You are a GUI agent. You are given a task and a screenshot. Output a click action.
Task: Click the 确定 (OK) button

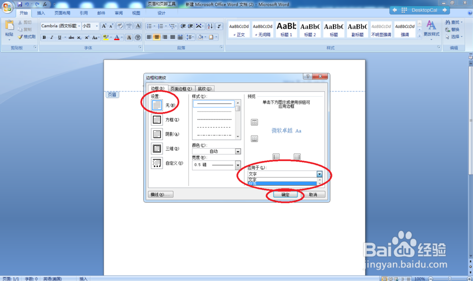pos(286,194)
